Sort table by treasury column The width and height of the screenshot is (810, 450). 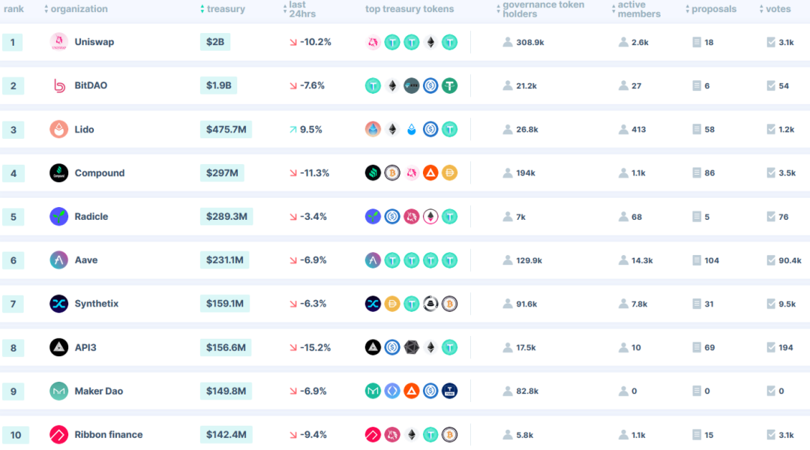[226, 9]
